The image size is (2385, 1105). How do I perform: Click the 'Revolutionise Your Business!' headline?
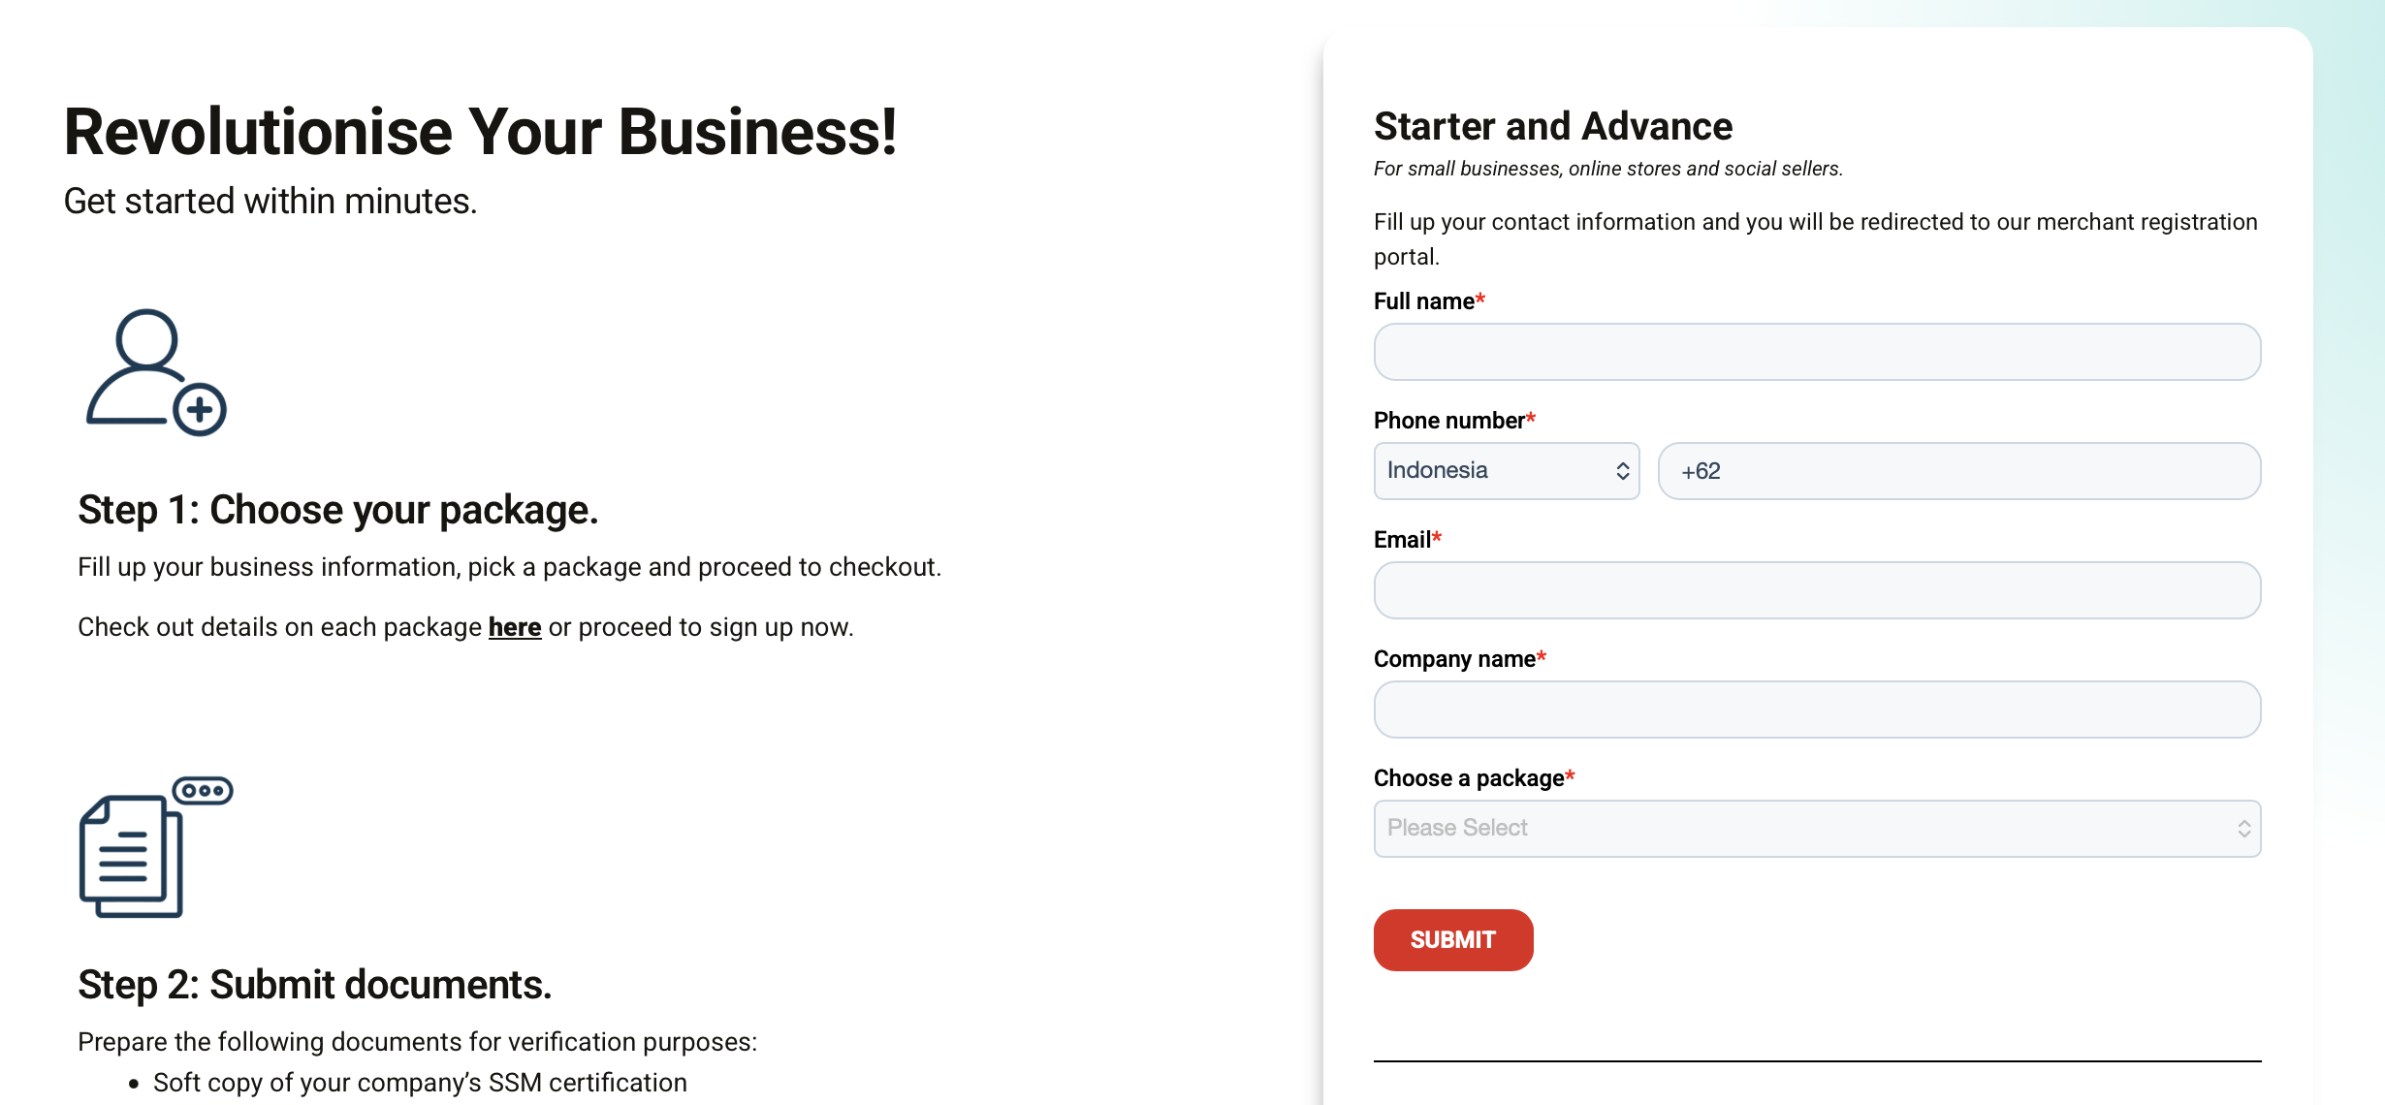tap(481, 132)
